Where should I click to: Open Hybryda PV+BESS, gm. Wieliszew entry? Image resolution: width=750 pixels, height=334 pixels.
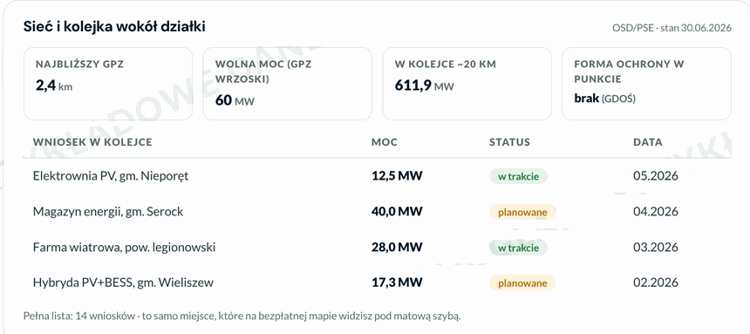pyautogui.click(x=378, y=283)
